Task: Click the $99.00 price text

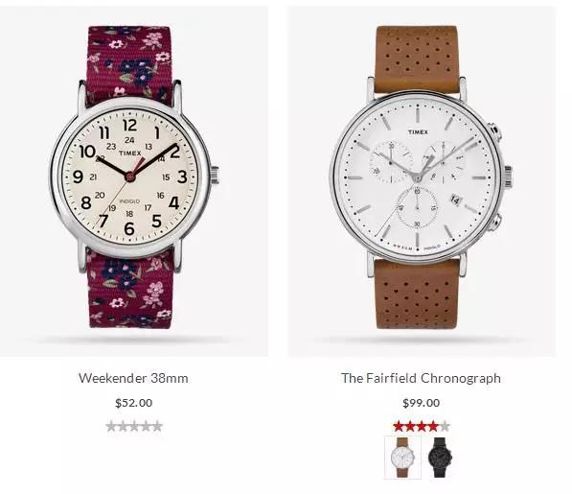Action: coord(422,403)
